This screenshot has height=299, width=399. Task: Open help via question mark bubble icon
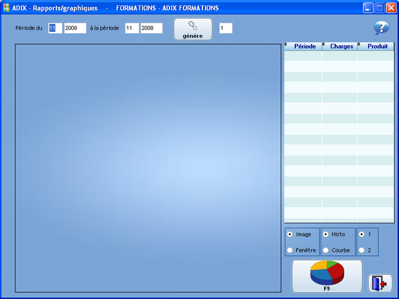click(x=381, y=28)
